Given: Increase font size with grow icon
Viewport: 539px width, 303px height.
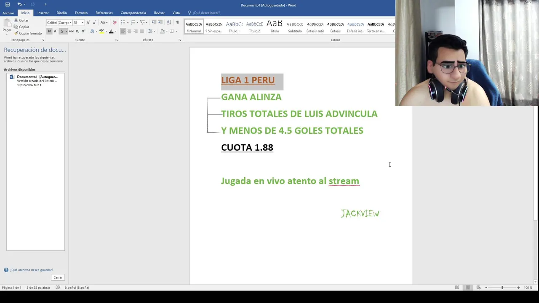Looking at the screenshot, I should coord(88,22).
